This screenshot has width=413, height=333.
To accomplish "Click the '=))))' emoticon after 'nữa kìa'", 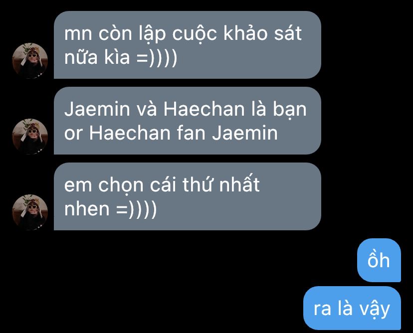I will pos(157,58).
